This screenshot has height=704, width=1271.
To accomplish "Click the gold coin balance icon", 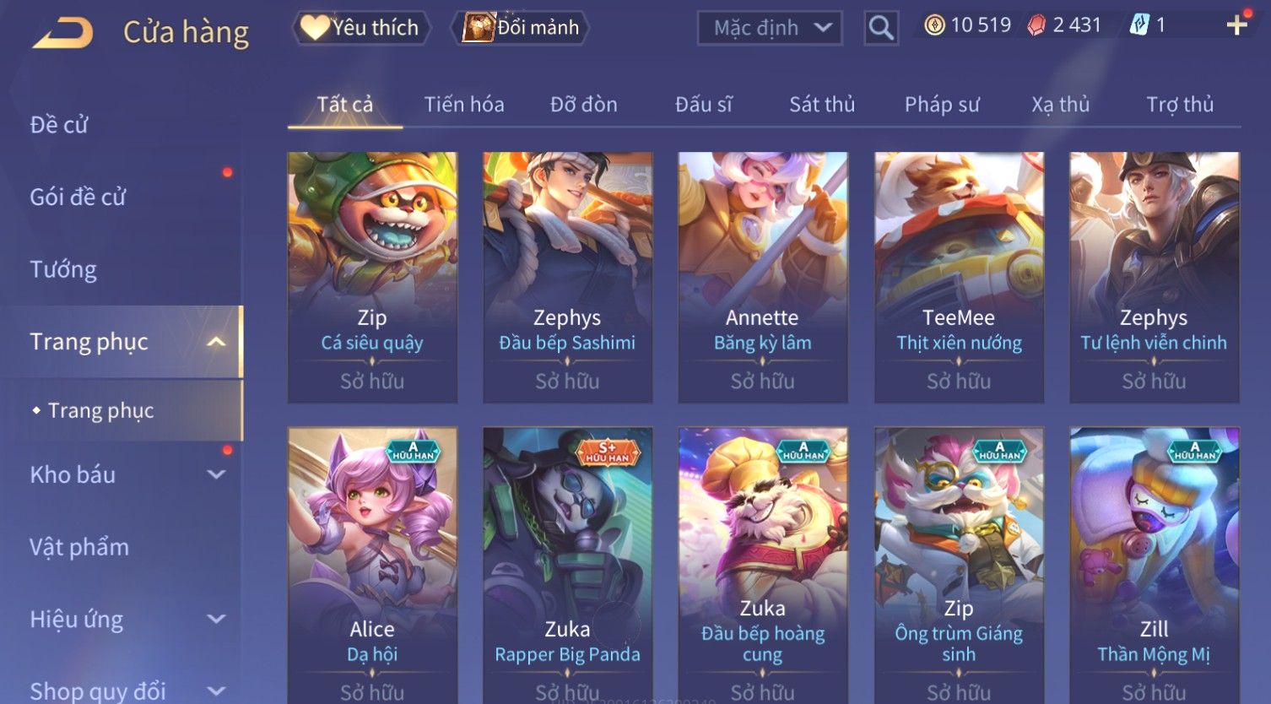I will [934, 25].
